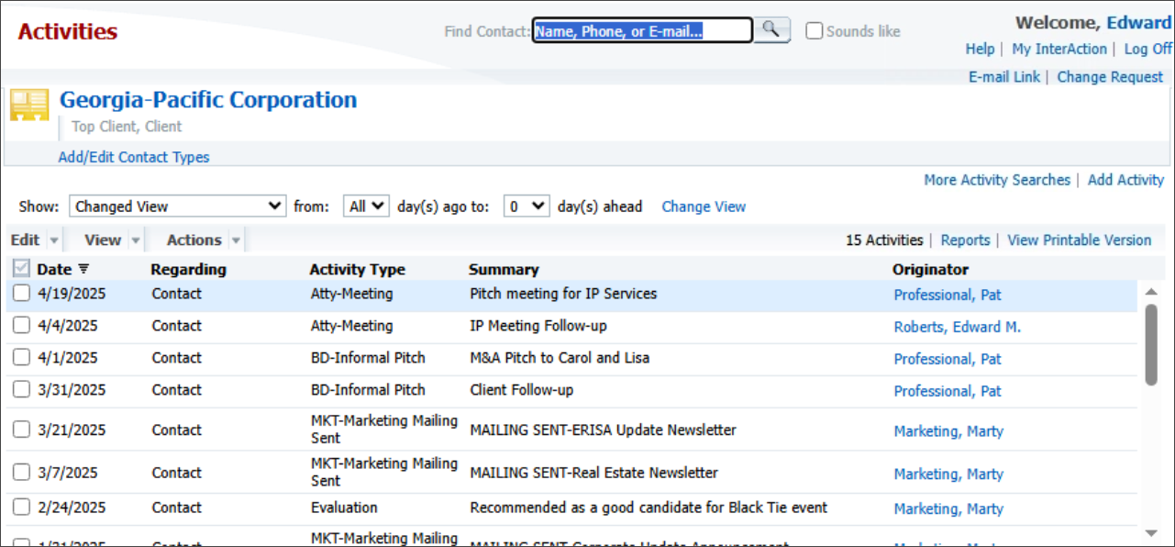
Task: Open Marketing, Marty on ERISA newsletter row
Action: click(948, 430)
